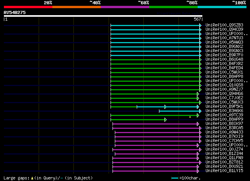250x181 pixels.
Task: Select the UniRef100_B8IK97 label
Action: [x=224, y=124]
